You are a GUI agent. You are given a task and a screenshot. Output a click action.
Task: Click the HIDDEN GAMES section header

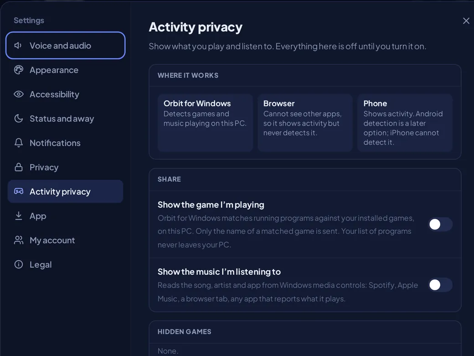pos(184,331)
